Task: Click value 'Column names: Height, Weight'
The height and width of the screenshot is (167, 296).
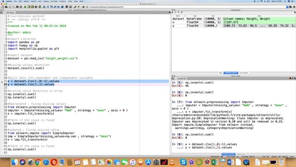Action: tap(247, 19)
